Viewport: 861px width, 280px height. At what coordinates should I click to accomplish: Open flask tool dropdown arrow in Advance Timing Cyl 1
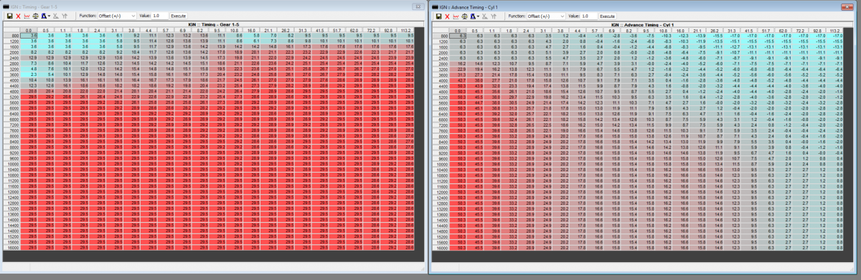(478, 16)
